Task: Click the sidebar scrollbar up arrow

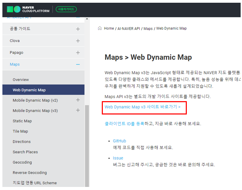Action: pos(87,19)
